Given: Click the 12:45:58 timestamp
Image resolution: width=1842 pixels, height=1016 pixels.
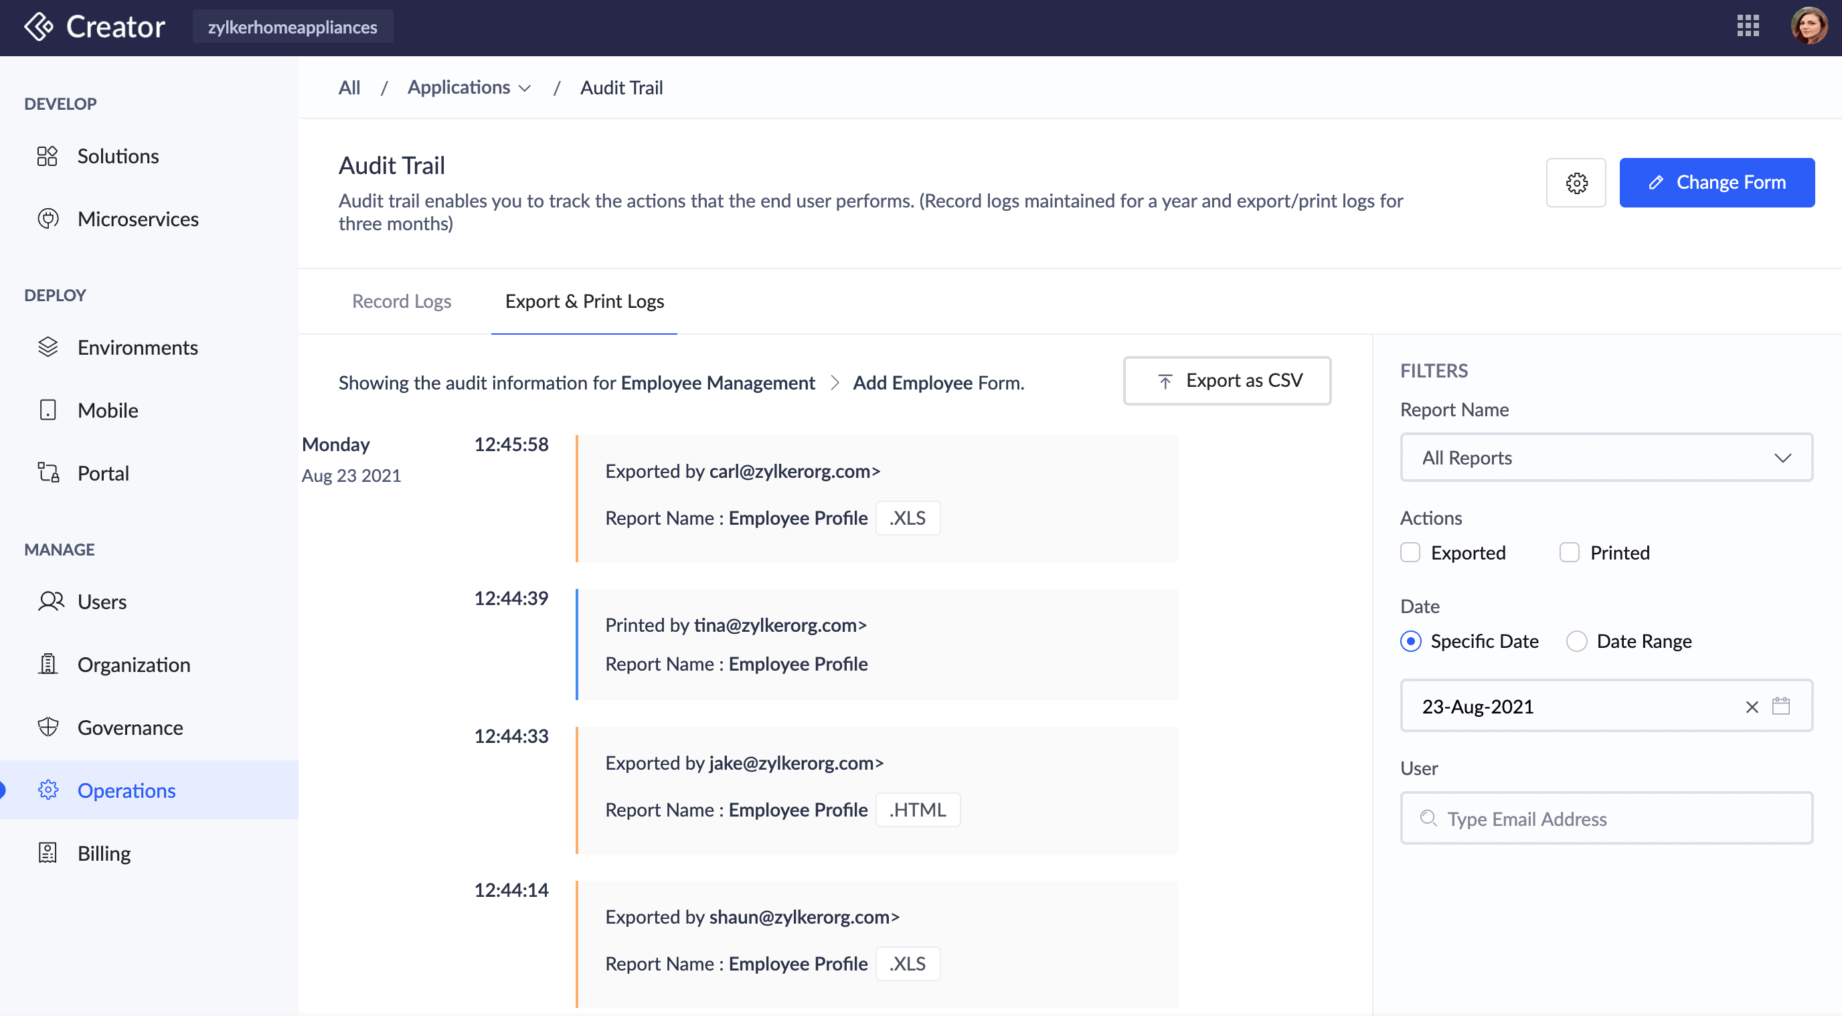Looking at the screenshot, I should pyautogui.click(x=511, y=444).
